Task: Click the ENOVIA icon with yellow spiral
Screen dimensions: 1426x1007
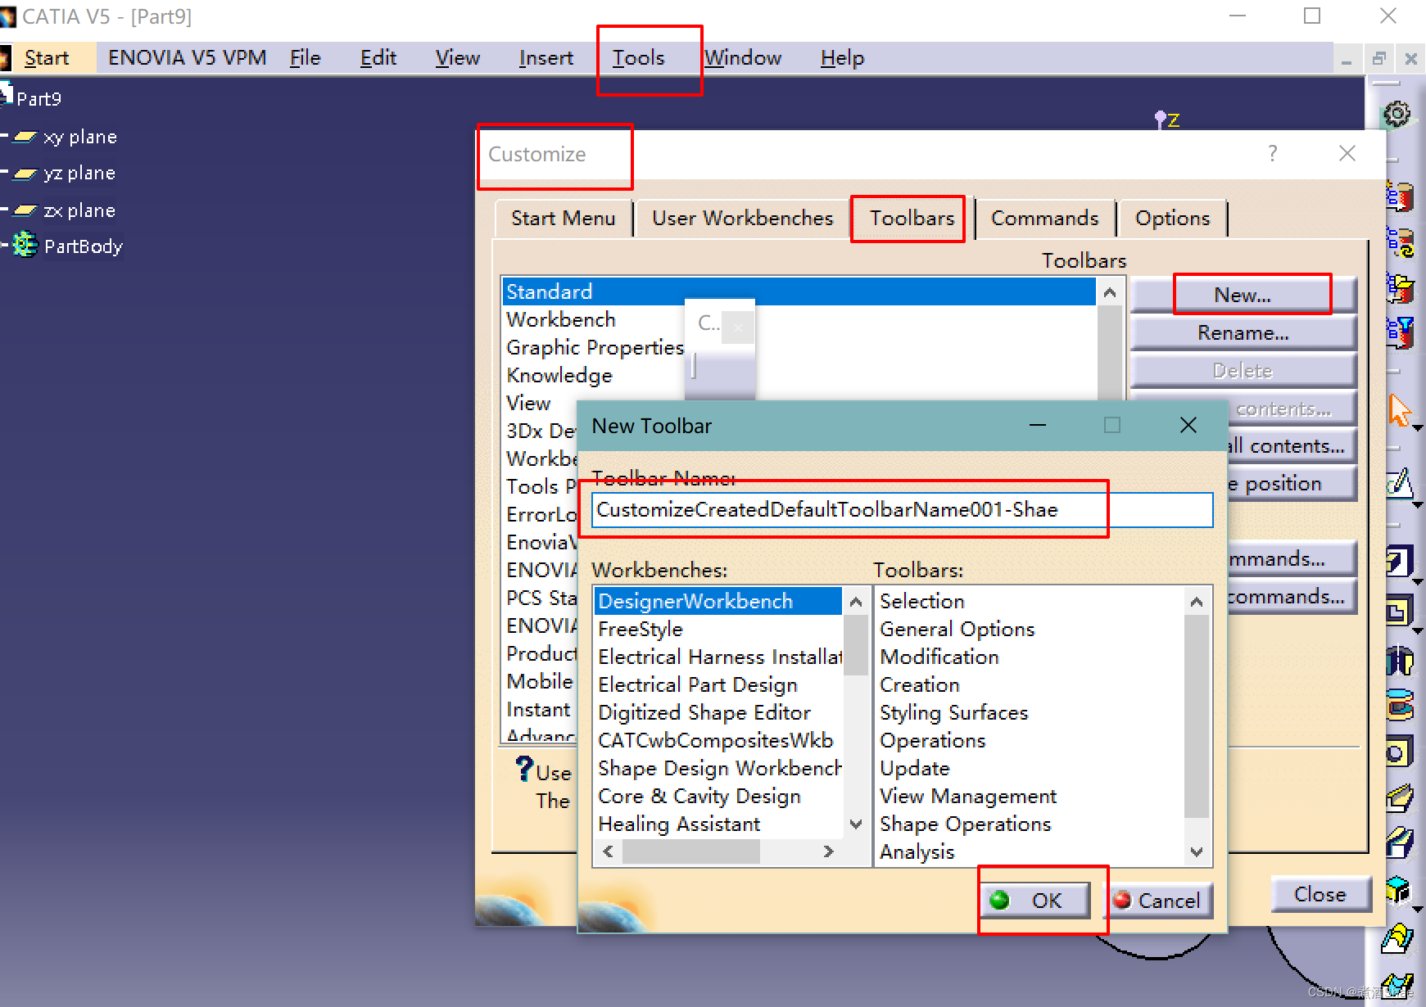Action: point(1399,242)
